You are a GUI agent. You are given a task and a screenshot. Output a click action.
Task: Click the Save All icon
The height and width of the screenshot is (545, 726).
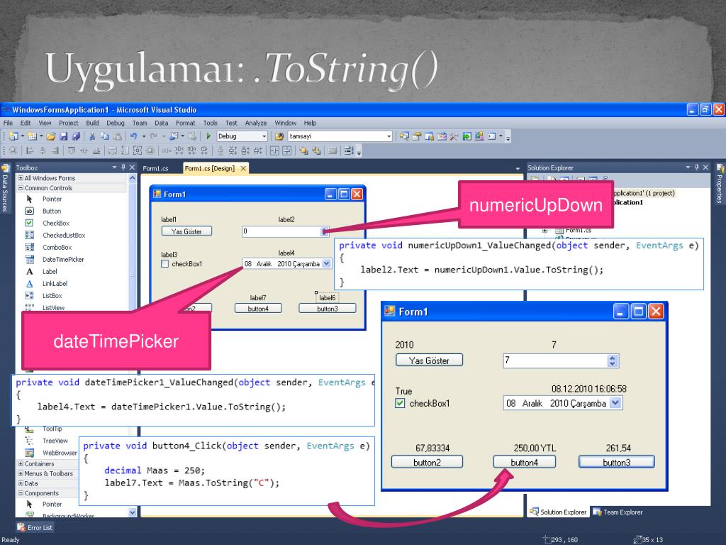76,136
